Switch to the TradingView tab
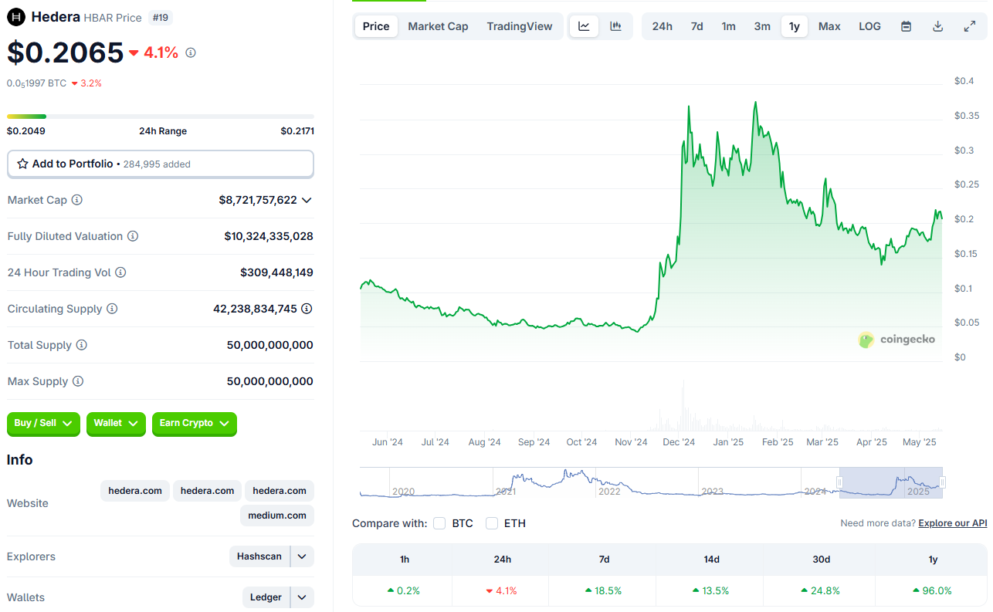This screenshot has width=993, height=612. pyautogui.click(x=520, y=26)
